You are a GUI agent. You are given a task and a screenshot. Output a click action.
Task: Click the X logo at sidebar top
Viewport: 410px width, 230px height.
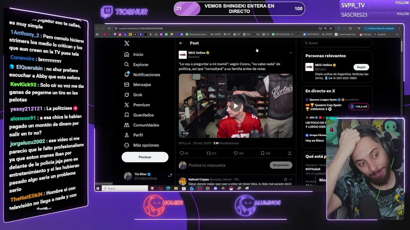(x=127, y=43)
